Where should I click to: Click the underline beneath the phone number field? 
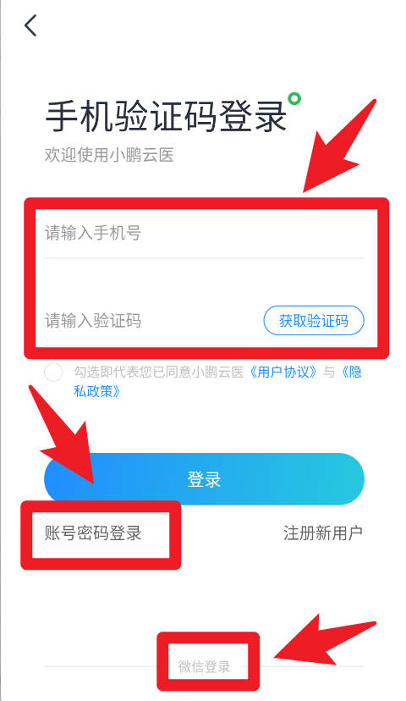pyautogui.click(x=204, y=258)
